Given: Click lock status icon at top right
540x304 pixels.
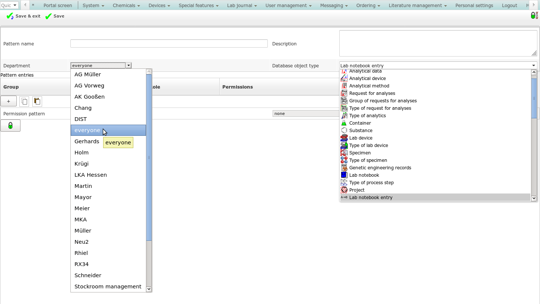Looking at the screenshot, I should pos(534,16).
